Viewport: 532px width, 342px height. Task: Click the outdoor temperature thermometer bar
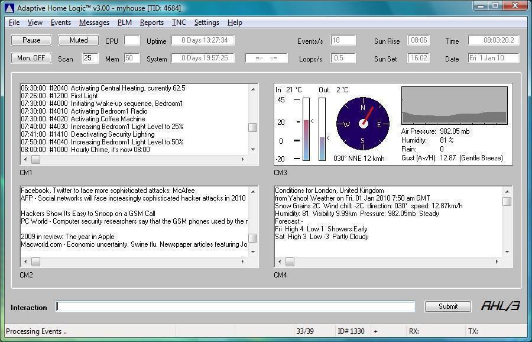[322, 129]
